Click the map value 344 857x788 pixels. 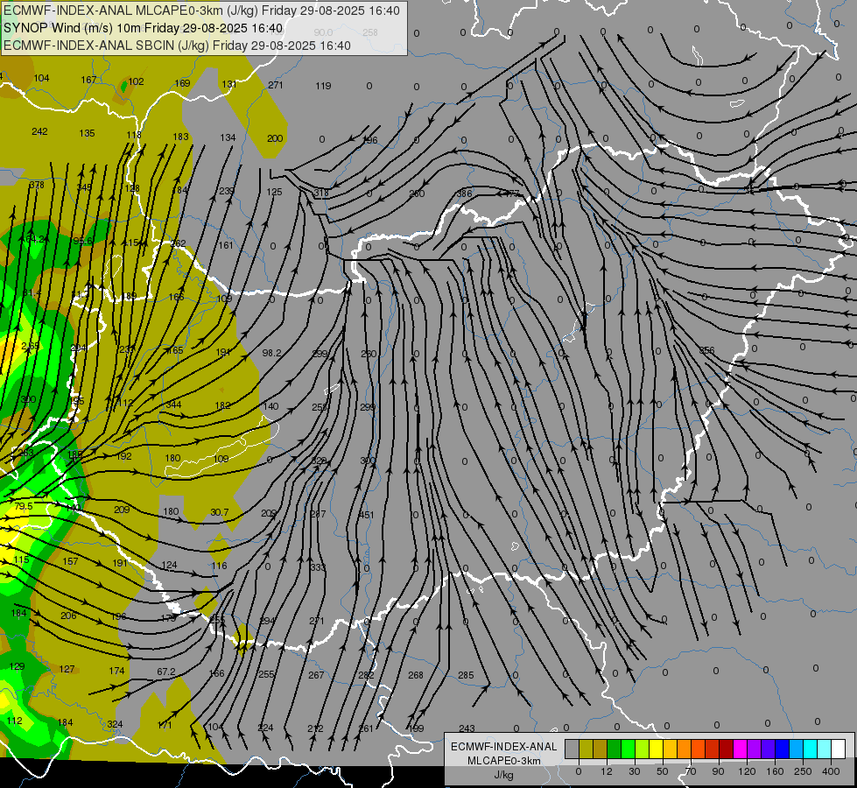pyautogui.click(x=174, y=405)
